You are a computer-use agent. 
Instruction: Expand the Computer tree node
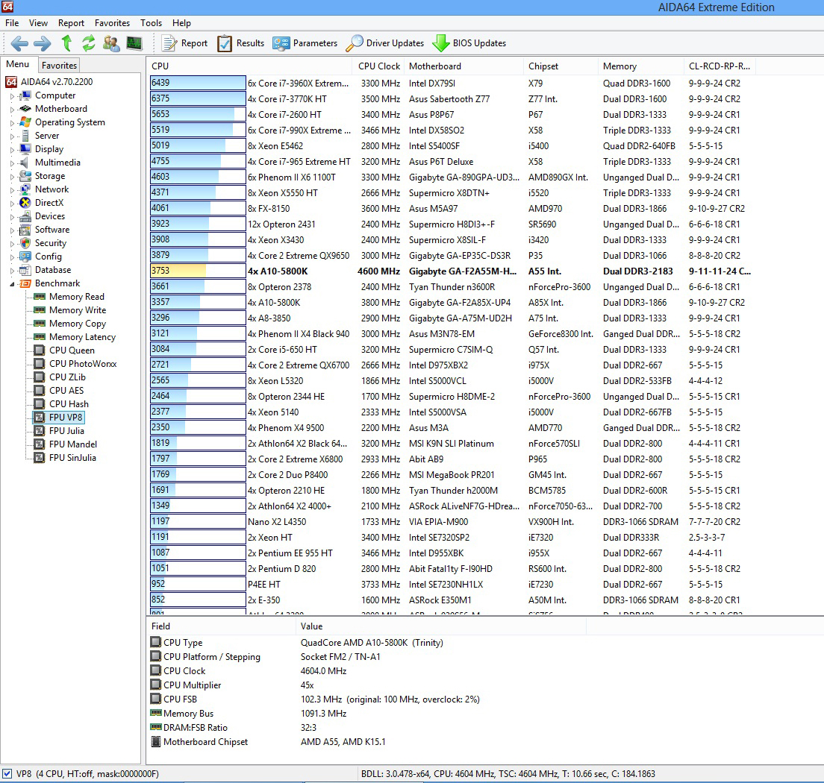click(12, 96)
